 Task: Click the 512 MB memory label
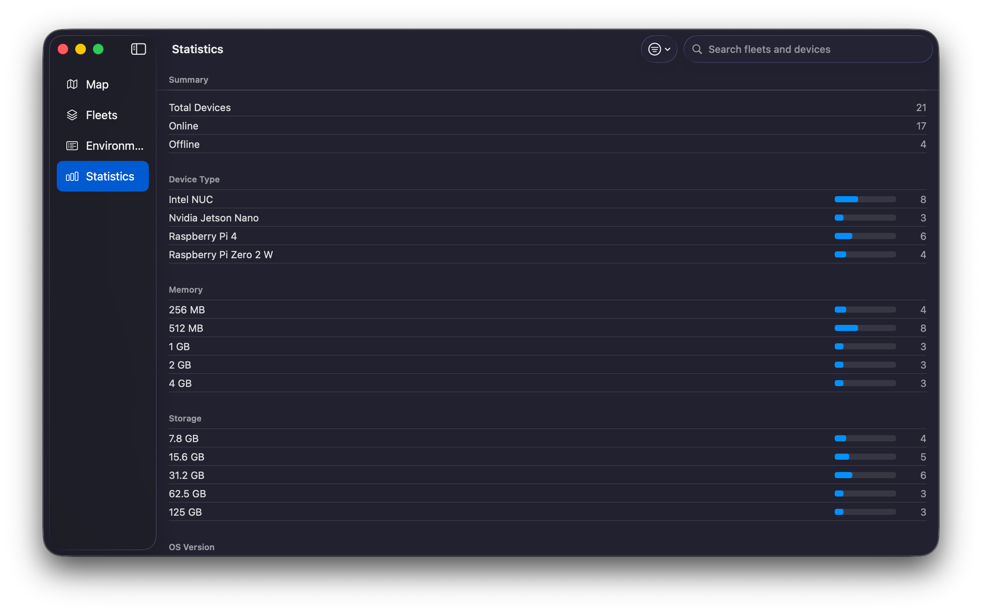(x=186, y=328)
